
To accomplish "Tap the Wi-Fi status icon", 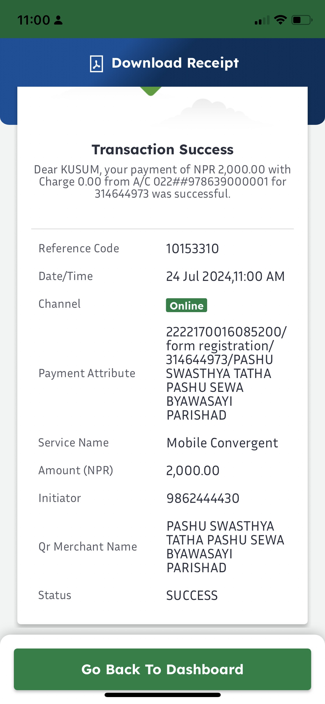I will 280,20.
